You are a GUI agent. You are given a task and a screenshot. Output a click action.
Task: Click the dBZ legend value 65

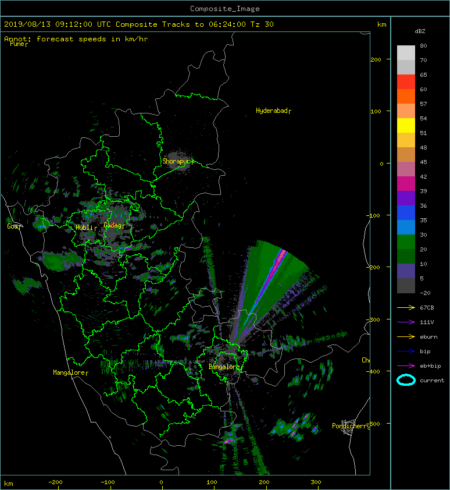423,74
